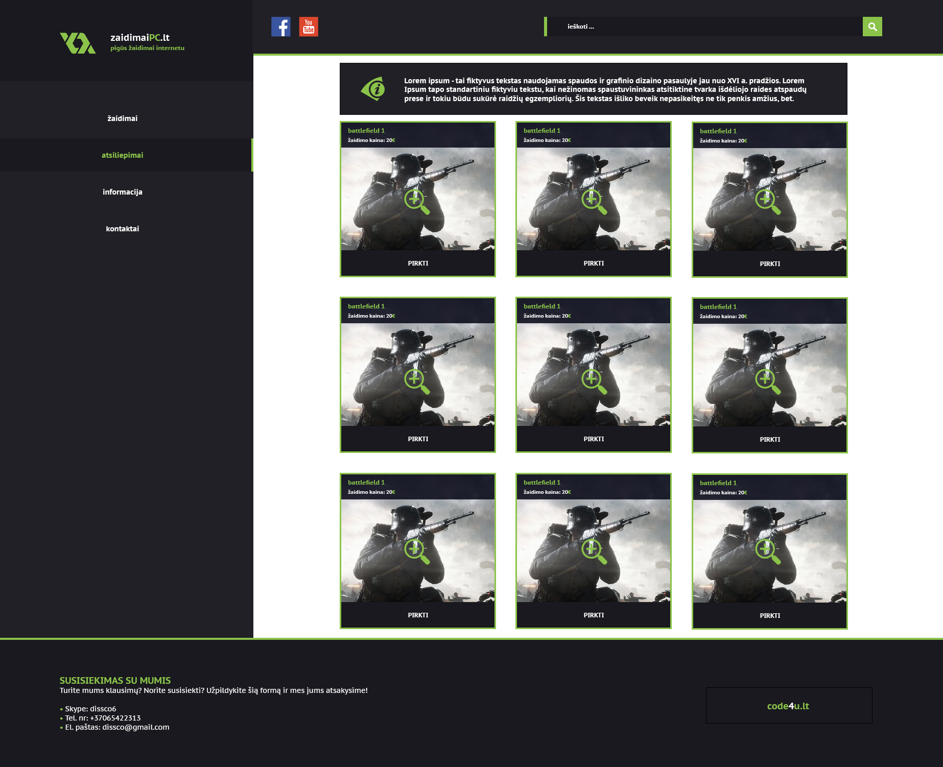Click battlefield 1 title on second-row right card
Viewport: 943px width, 767px height.
[x=718, y=307]
